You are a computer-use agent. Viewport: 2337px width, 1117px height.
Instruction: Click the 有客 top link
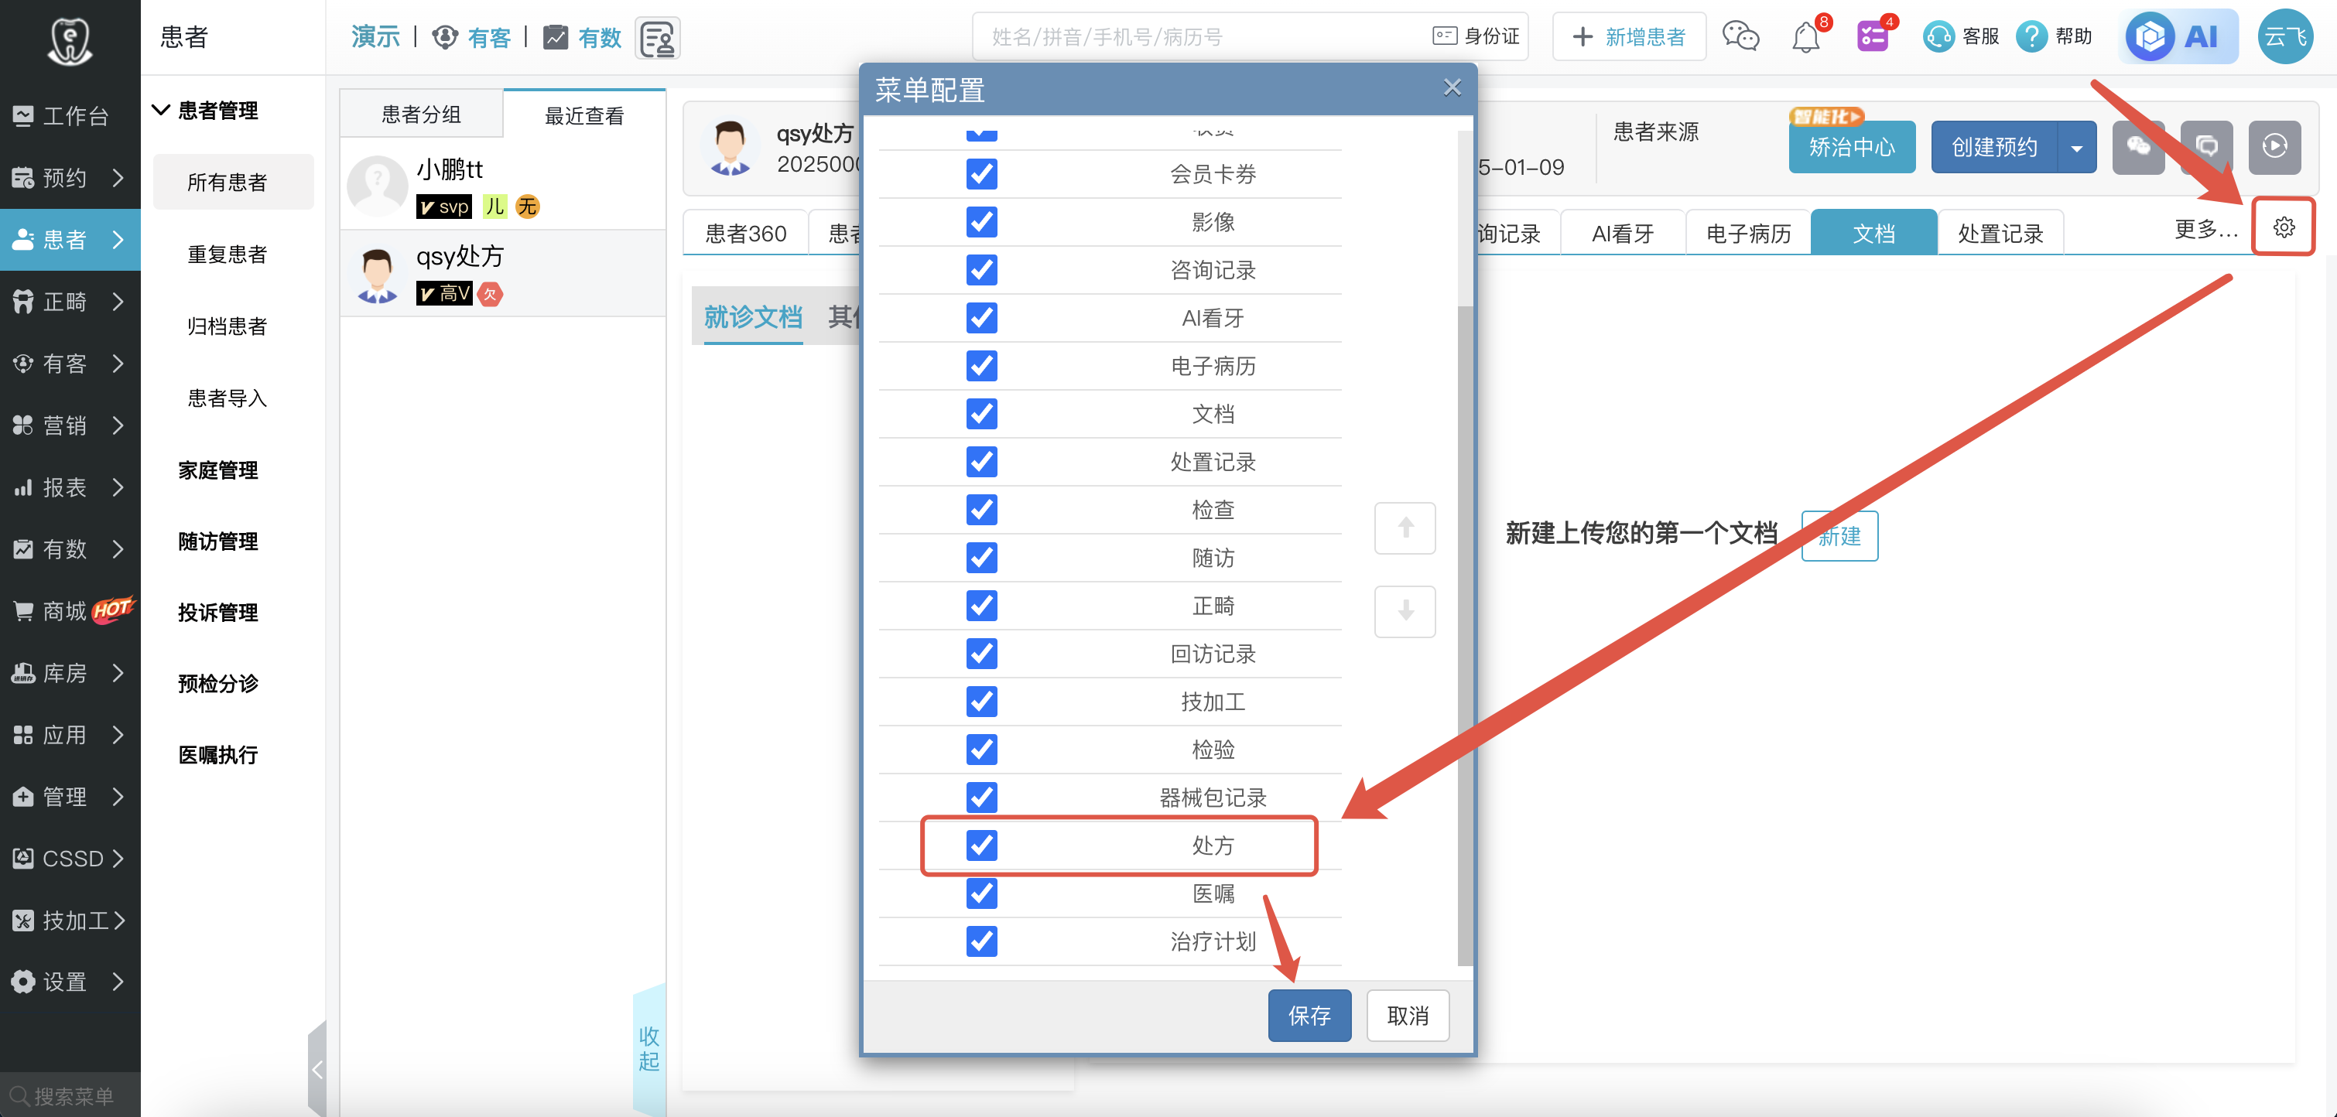tap(472, 37)
